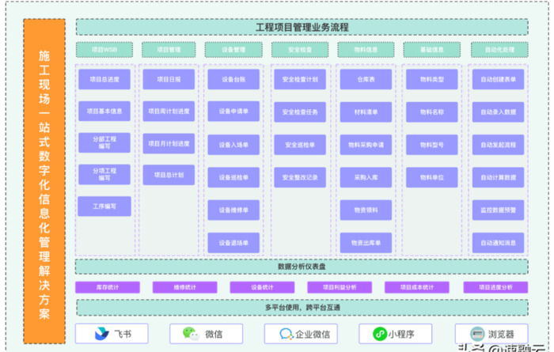Open the 材料清单 block
The width and height of the screenshot is (554, 352).
pyautogui.click(x=366, y=112)
